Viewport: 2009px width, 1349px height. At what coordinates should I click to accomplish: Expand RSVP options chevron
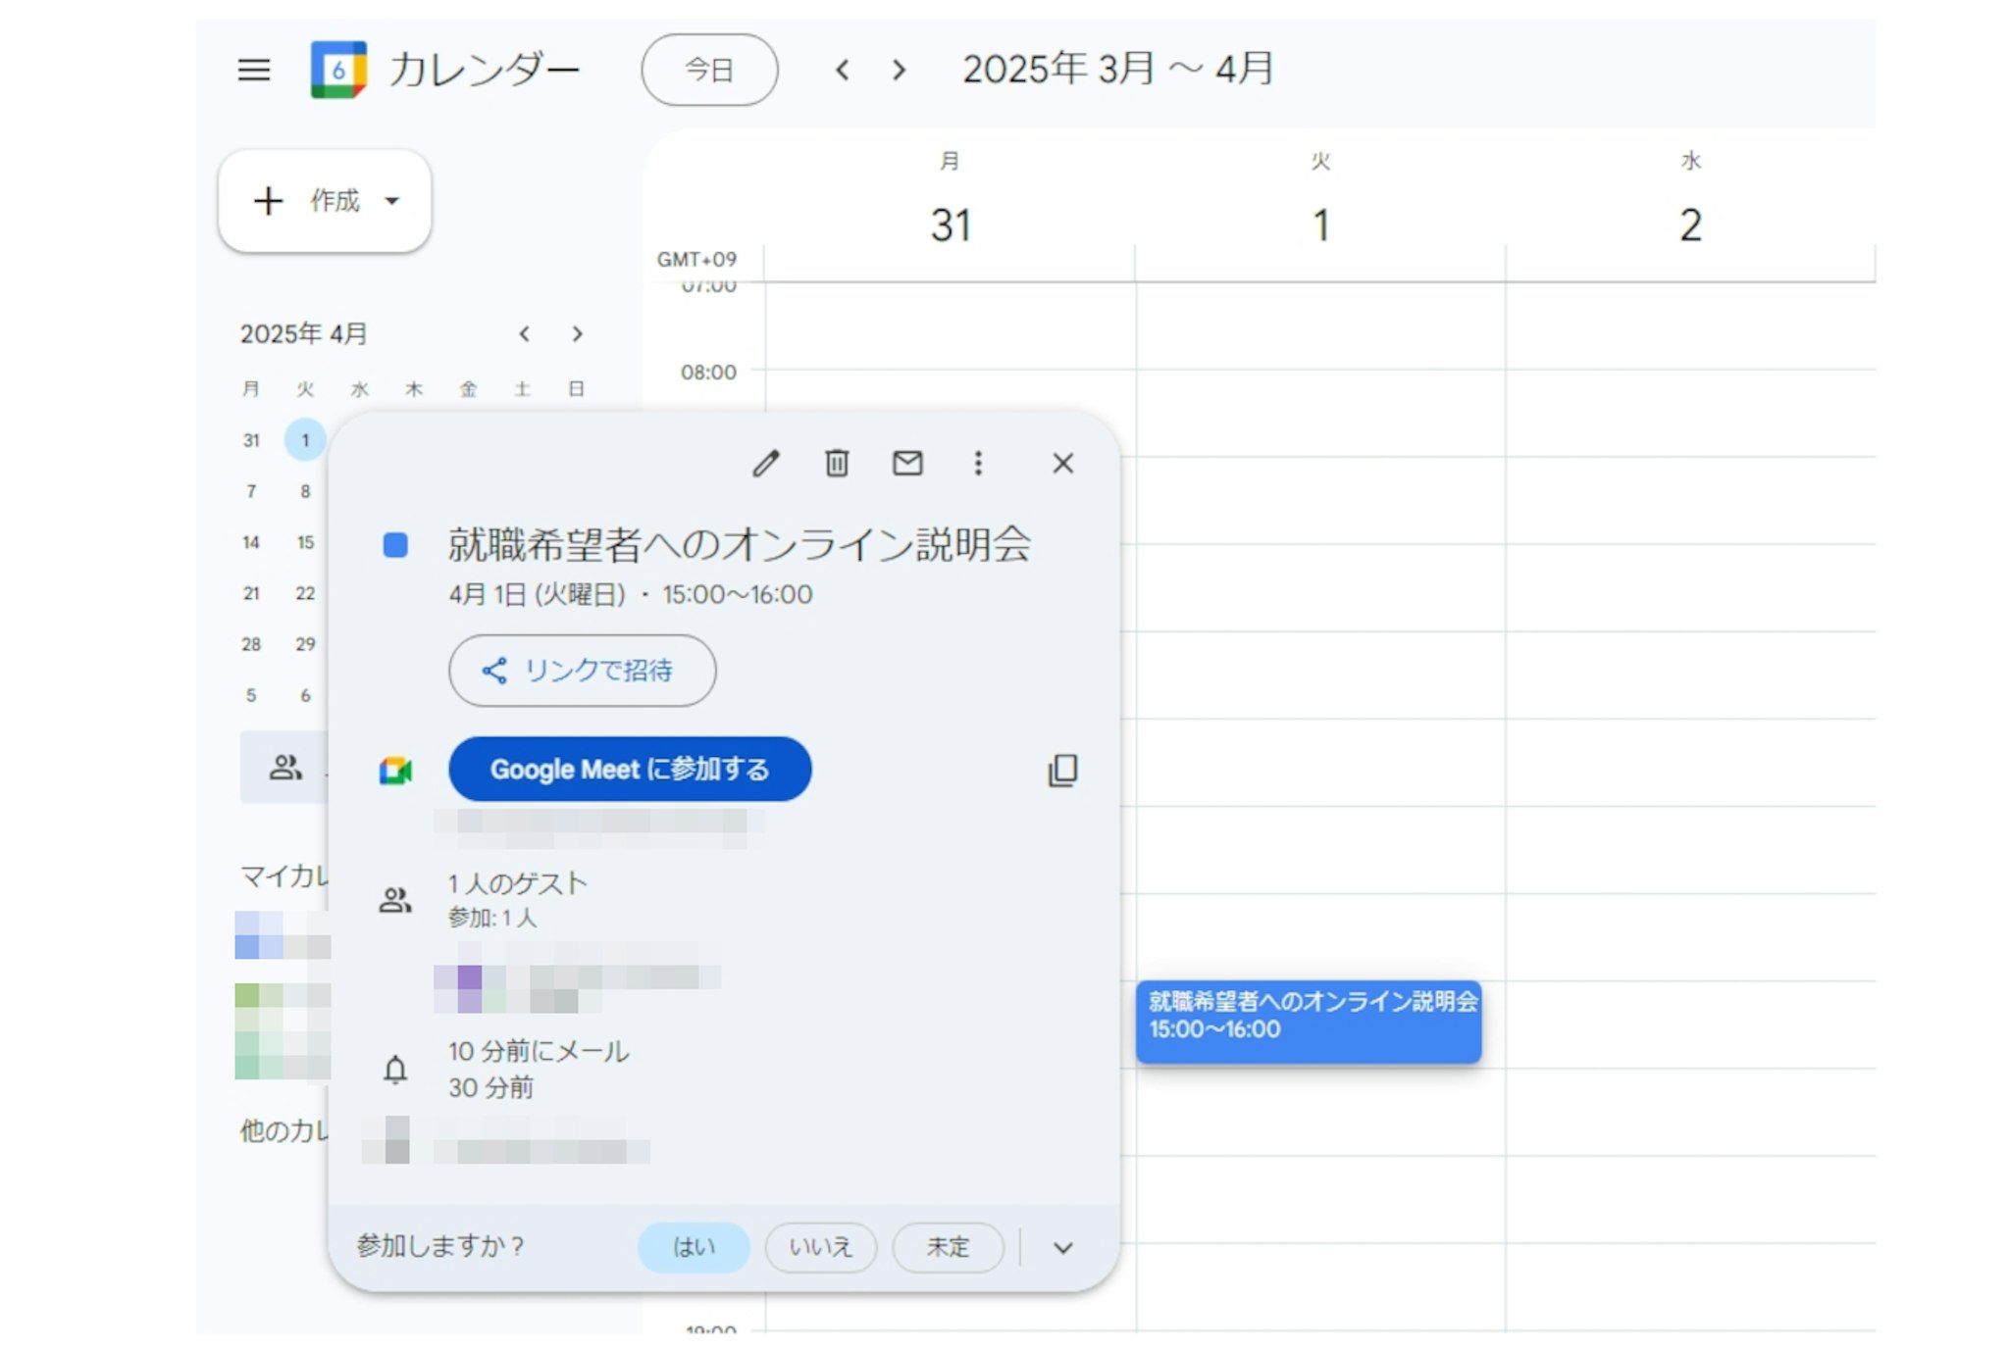pyautogui.click(x=1063, y=1248)
